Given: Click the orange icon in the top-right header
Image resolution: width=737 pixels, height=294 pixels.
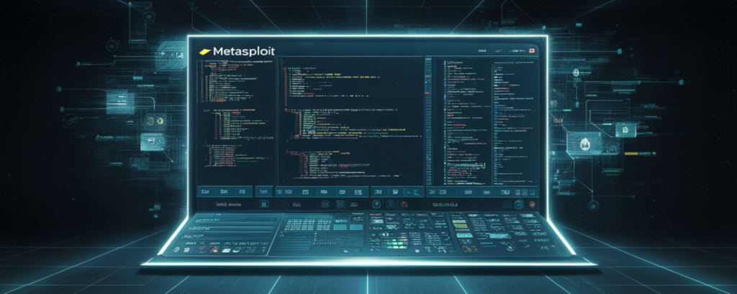Looking at the screenshot, I should [x=532, y=51].
